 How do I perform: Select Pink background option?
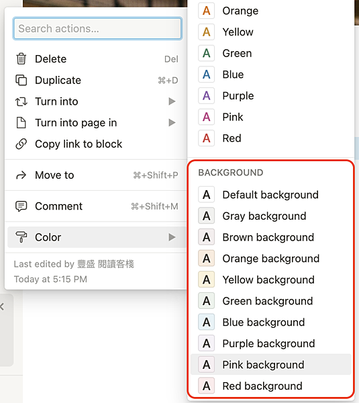271,365
